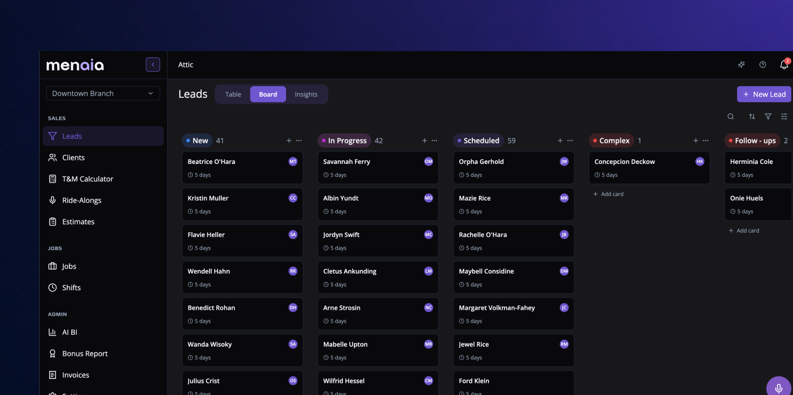793x395 pixels.
Task: Open the AI sparkle assistant icon
Action: tap(741, 65)
